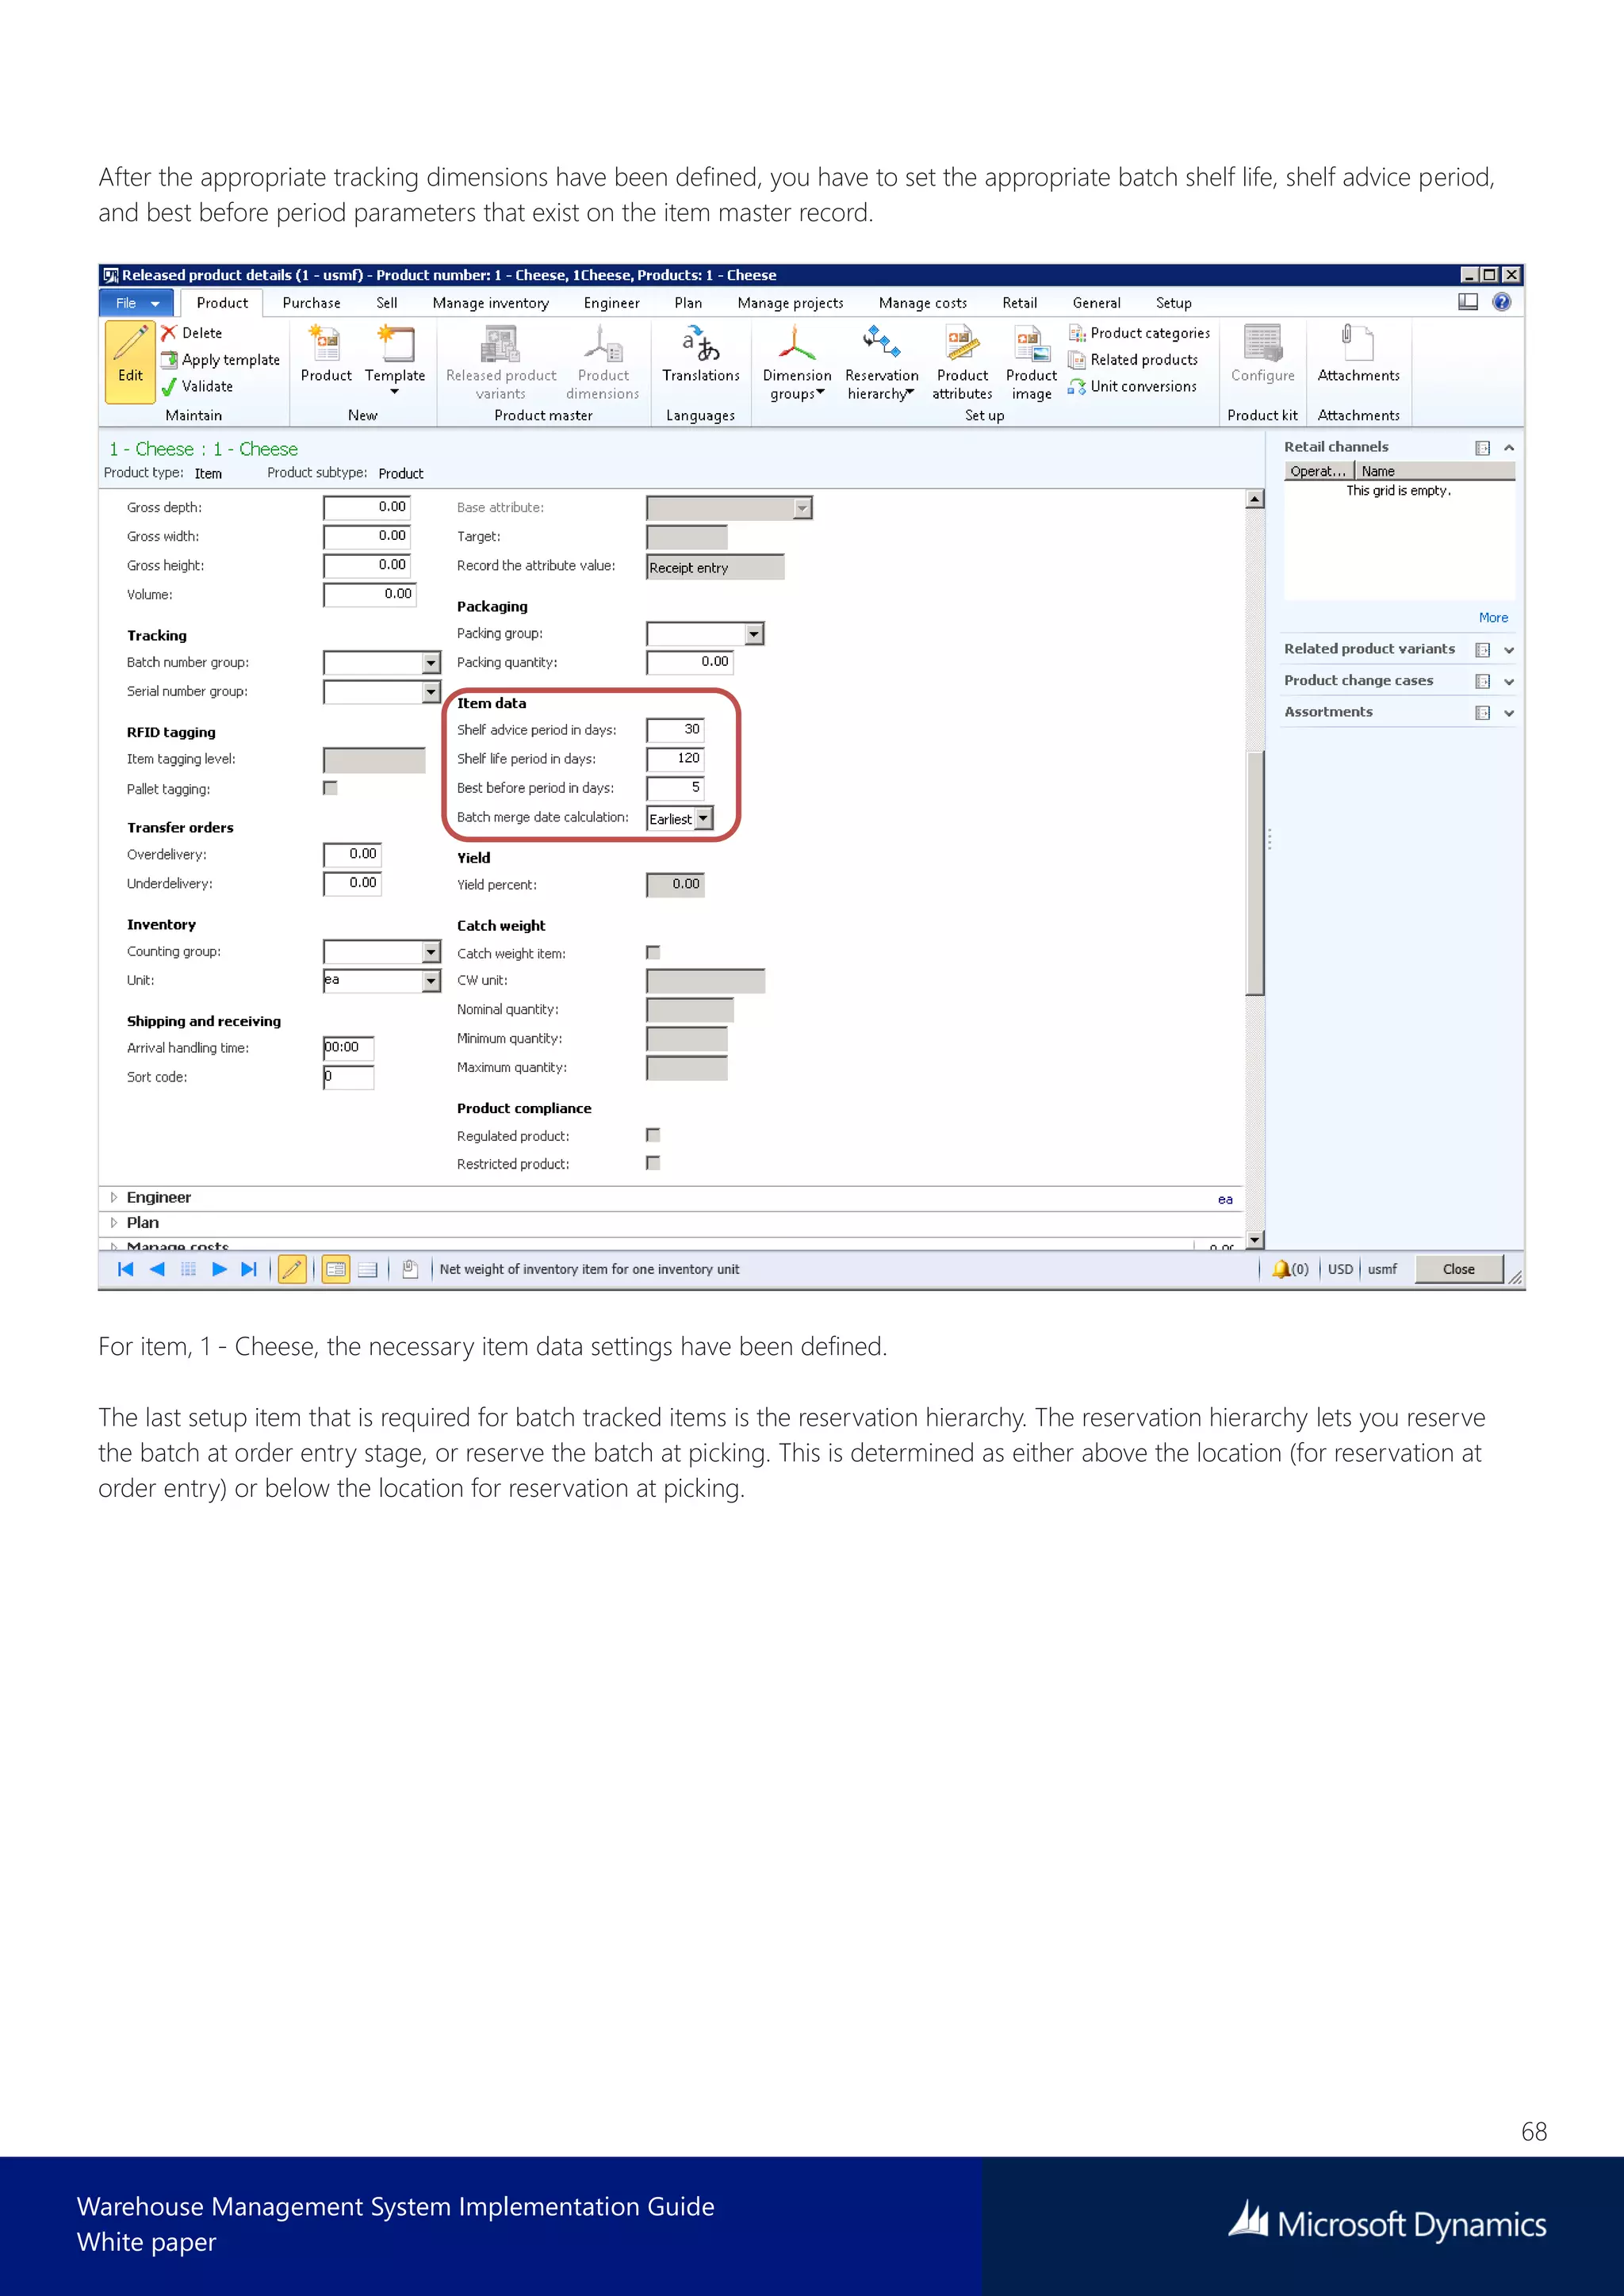1624x2296 pixels.
Task: Open Released product variants
Action: tap(501, 362)
